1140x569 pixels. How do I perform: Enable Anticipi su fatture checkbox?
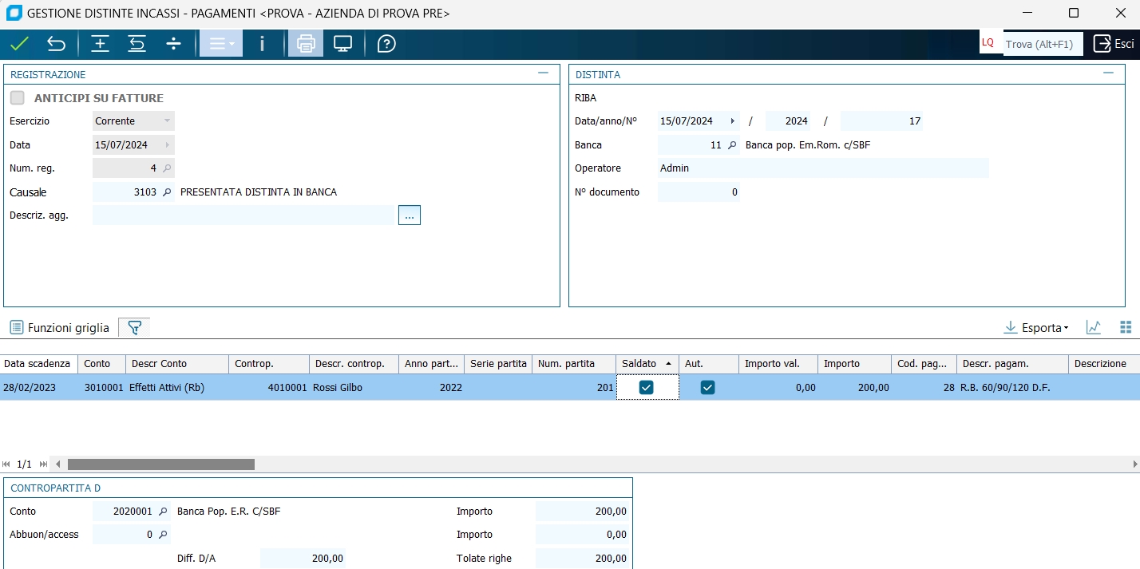click(x=18, y=98)
